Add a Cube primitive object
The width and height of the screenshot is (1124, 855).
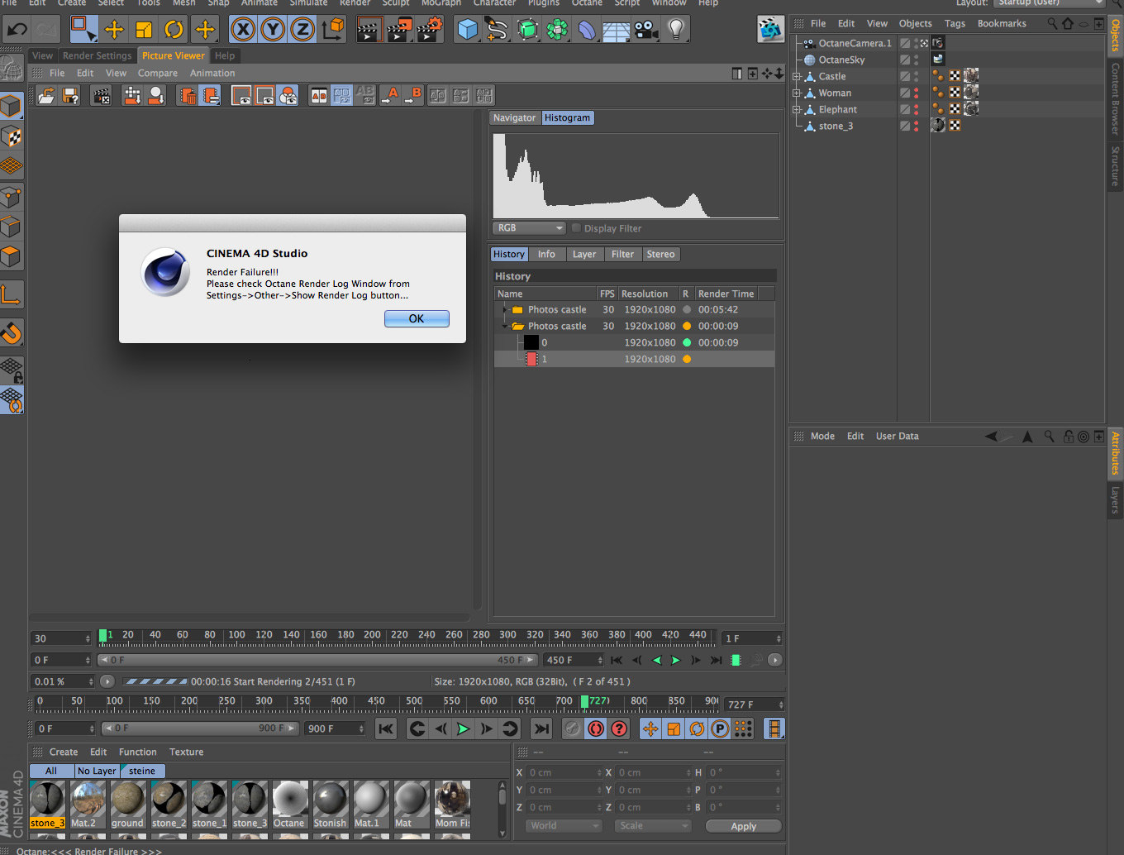(x=468, y=30)
